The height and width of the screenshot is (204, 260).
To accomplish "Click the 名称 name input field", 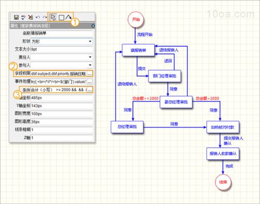I will pos(62,33).
